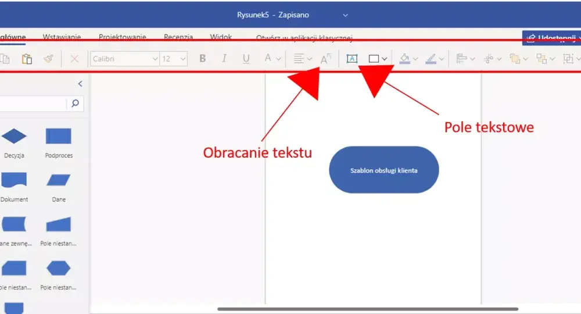Image resolution: width=581 pixels, height=314 pixels.
Task: Select the slanted-top Pole niestan... shape
Action: tap(59, 224)
